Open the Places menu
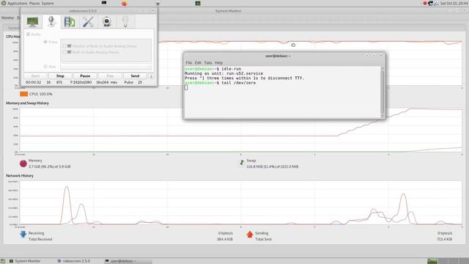 coord(34,3)
